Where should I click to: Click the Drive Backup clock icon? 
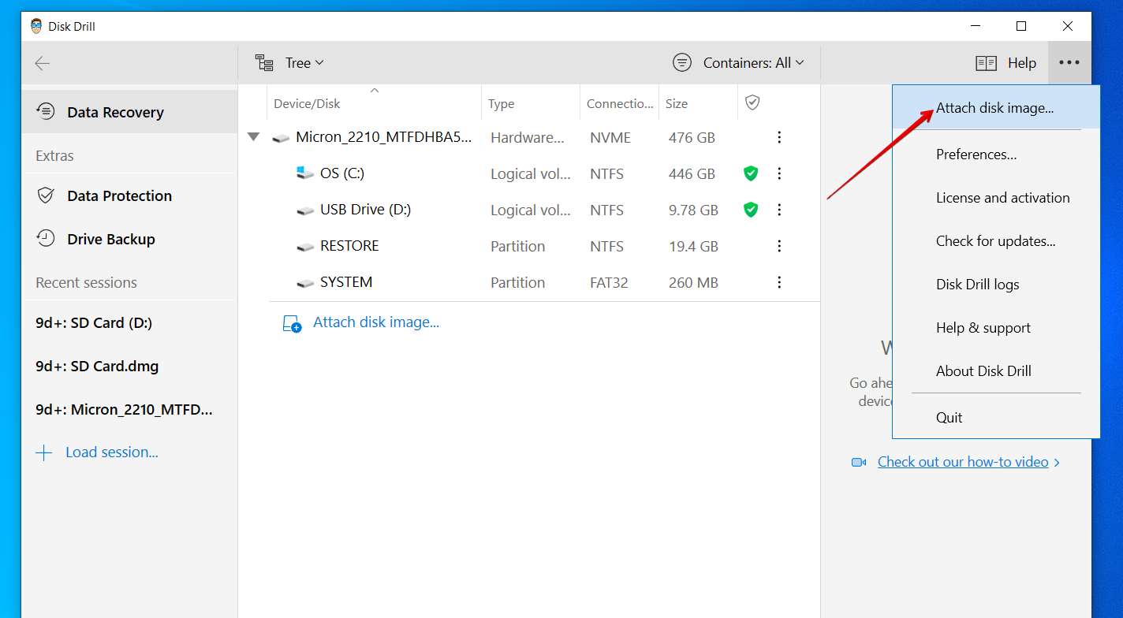[46, 238]
